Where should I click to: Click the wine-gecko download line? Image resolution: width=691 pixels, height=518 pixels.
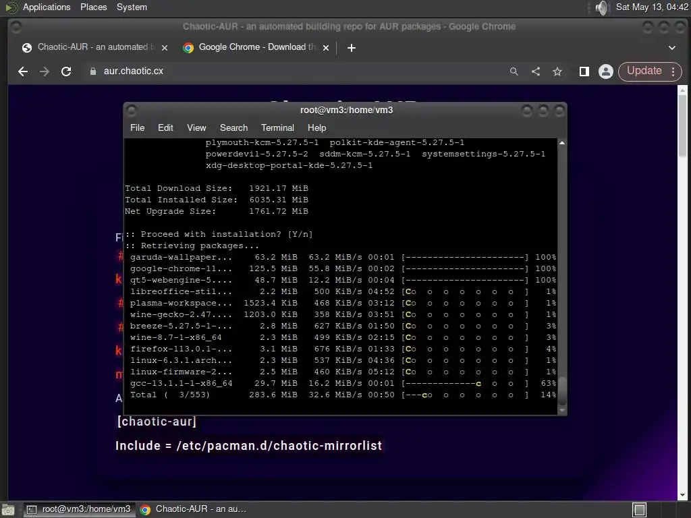[x=343, y=314]
